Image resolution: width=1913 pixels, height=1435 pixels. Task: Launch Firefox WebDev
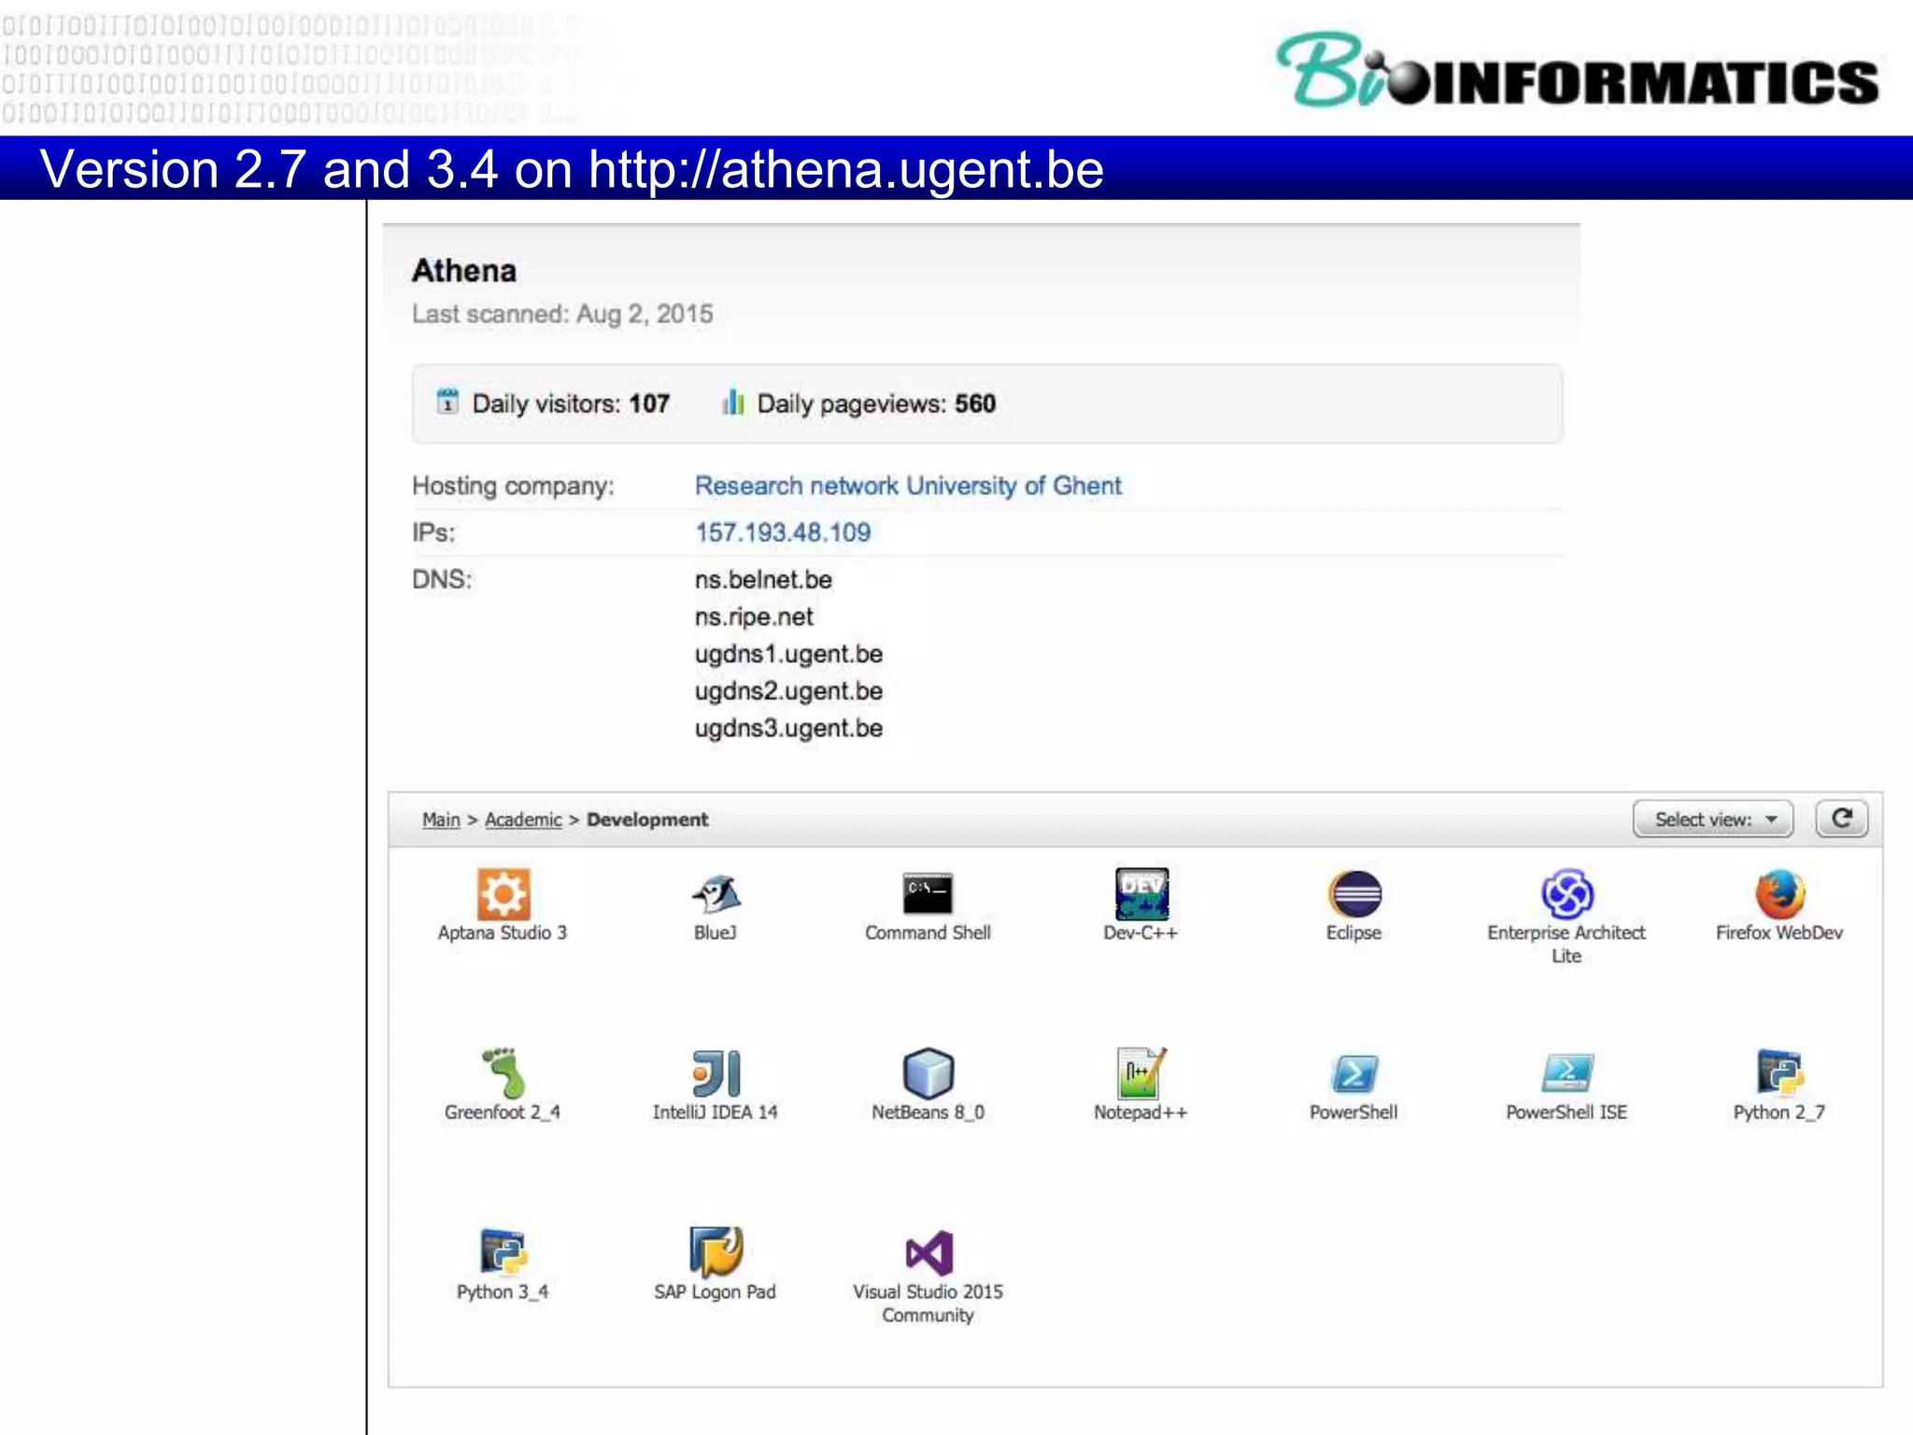click(x=1779, y=894)
